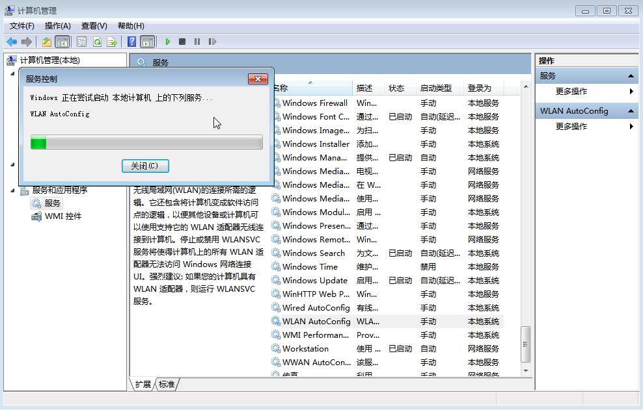Select the Windows Update service row
The image size is (643, 410).
click(315, 281)
